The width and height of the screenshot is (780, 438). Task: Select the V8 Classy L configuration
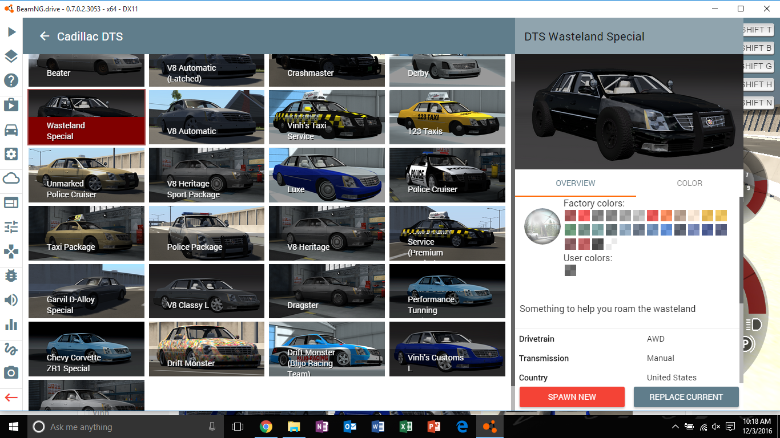pos(207,291)
